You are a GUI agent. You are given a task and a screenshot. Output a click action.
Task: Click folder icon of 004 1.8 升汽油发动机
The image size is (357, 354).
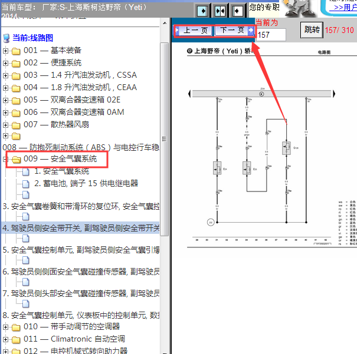(x=16, y=88)
